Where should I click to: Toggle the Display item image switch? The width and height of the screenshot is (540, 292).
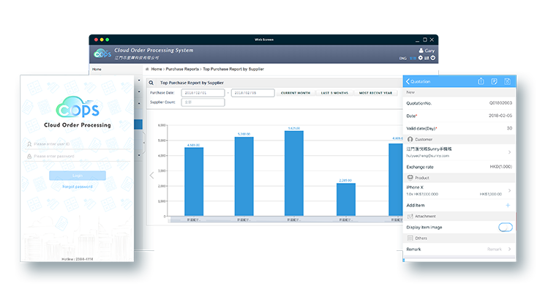click(505, 228)
